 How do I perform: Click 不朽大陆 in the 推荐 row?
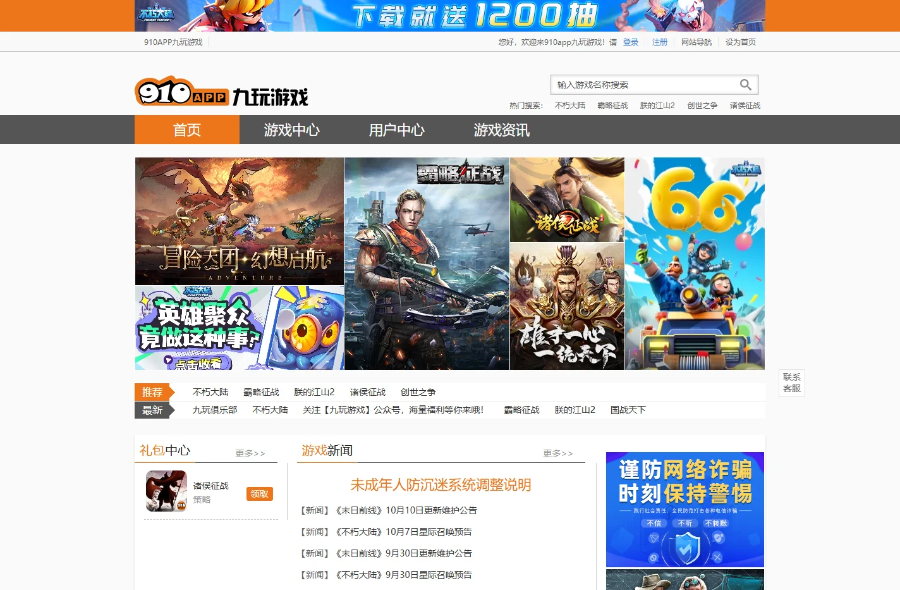point(210,392)
